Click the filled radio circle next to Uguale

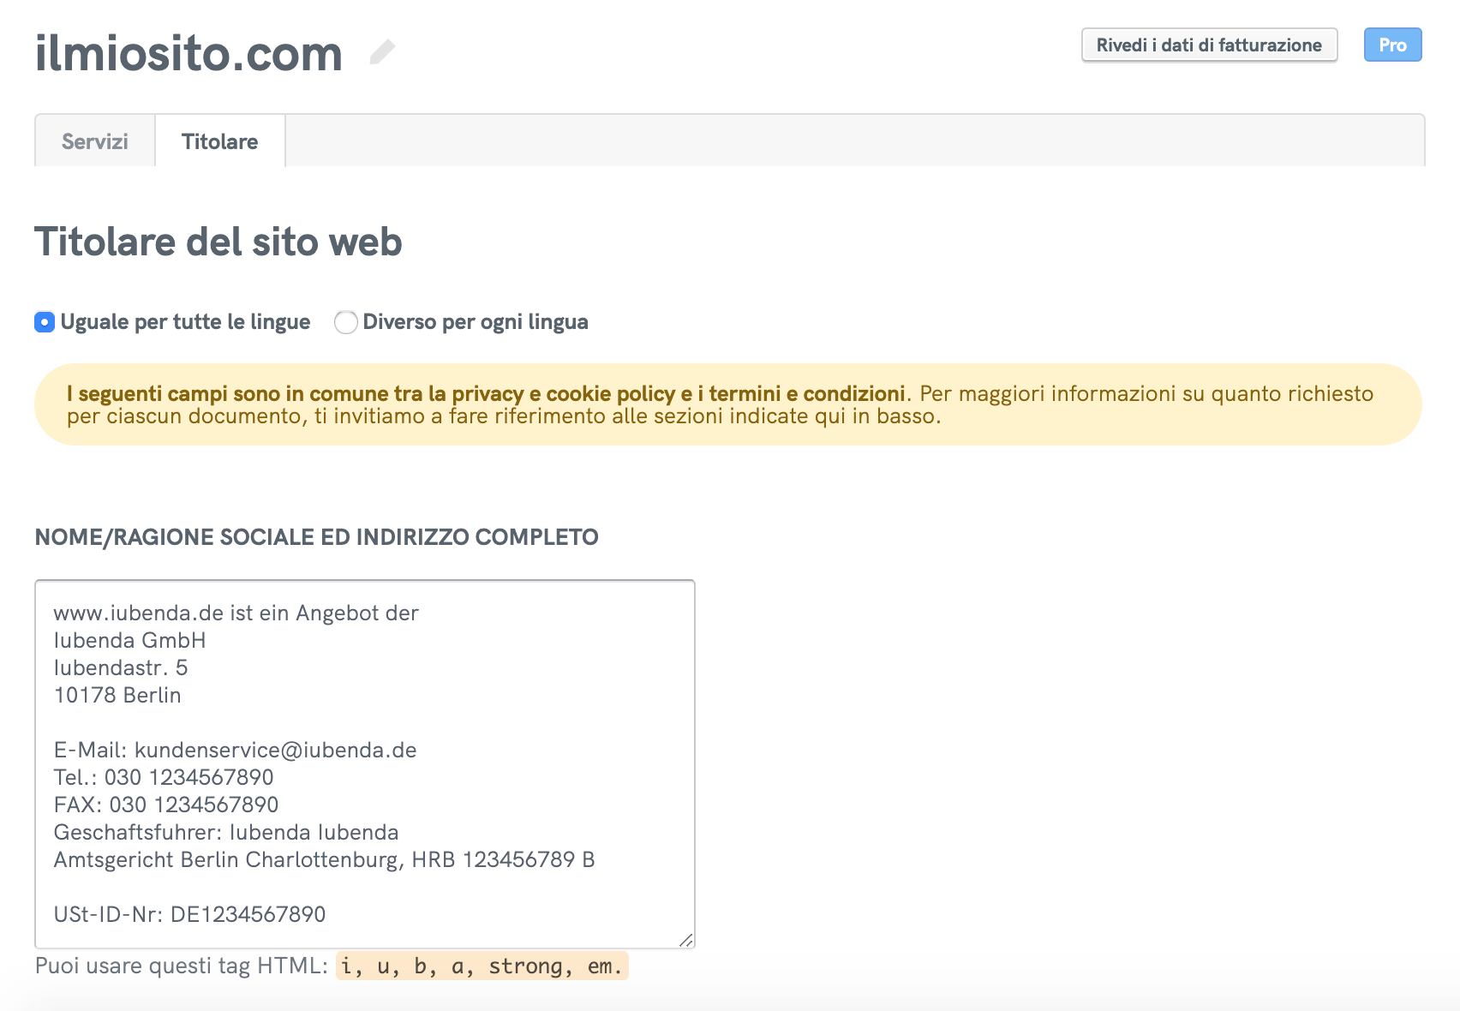click(45, 322)
